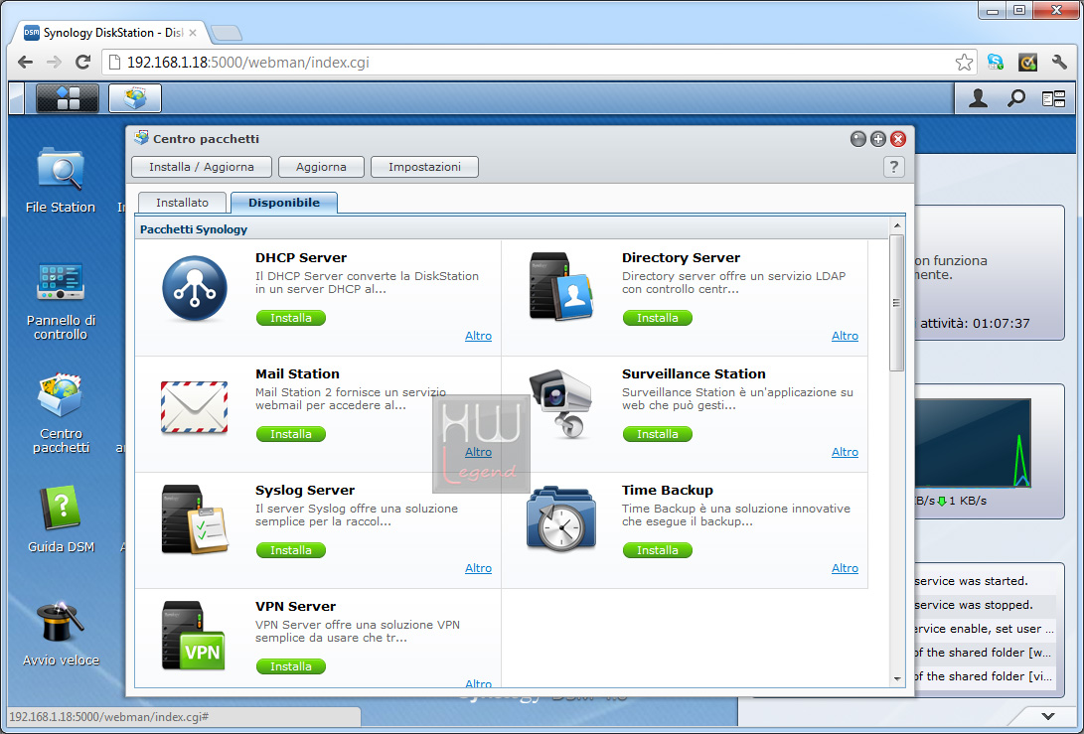Screen dimensions: 1084x734
Task: Expand bottom-right chevron in widgets panel
Action: click(x=1048, y=716)
